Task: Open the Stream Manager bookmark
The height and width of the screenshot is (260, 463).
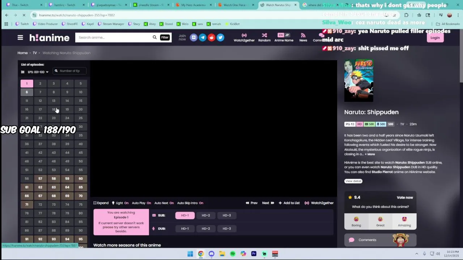Action: pos(111,24)
